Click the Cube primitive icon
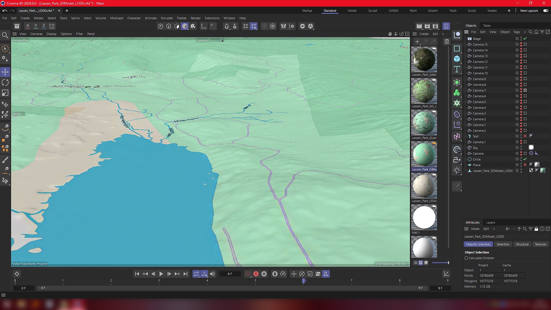 pyautogui.click(x=457, y=59)
